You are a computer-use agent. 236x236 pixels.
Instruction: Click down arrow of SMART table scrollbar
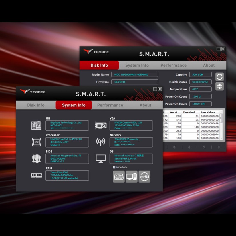(221, 138)
